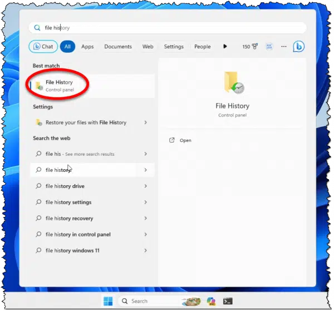Viewport: 334px width, 311px height.
Task: Expand 'file history drive' chevron
Action: (x=146, y=186)
